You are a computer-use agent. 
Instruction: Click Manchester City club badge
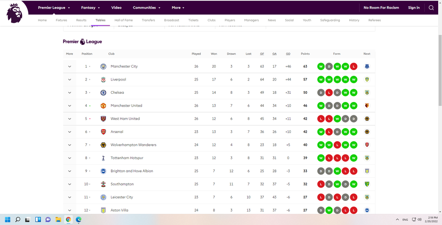tap(104, 67)
